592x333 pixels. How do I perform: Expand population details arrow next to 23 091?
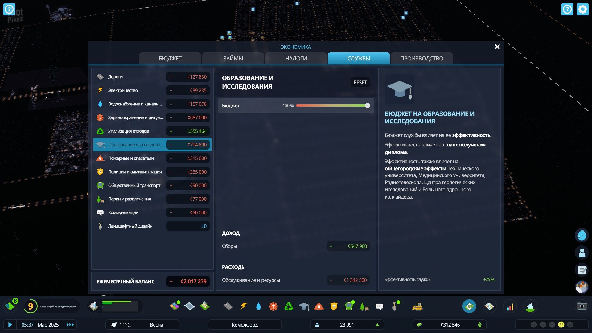(377, 325)
